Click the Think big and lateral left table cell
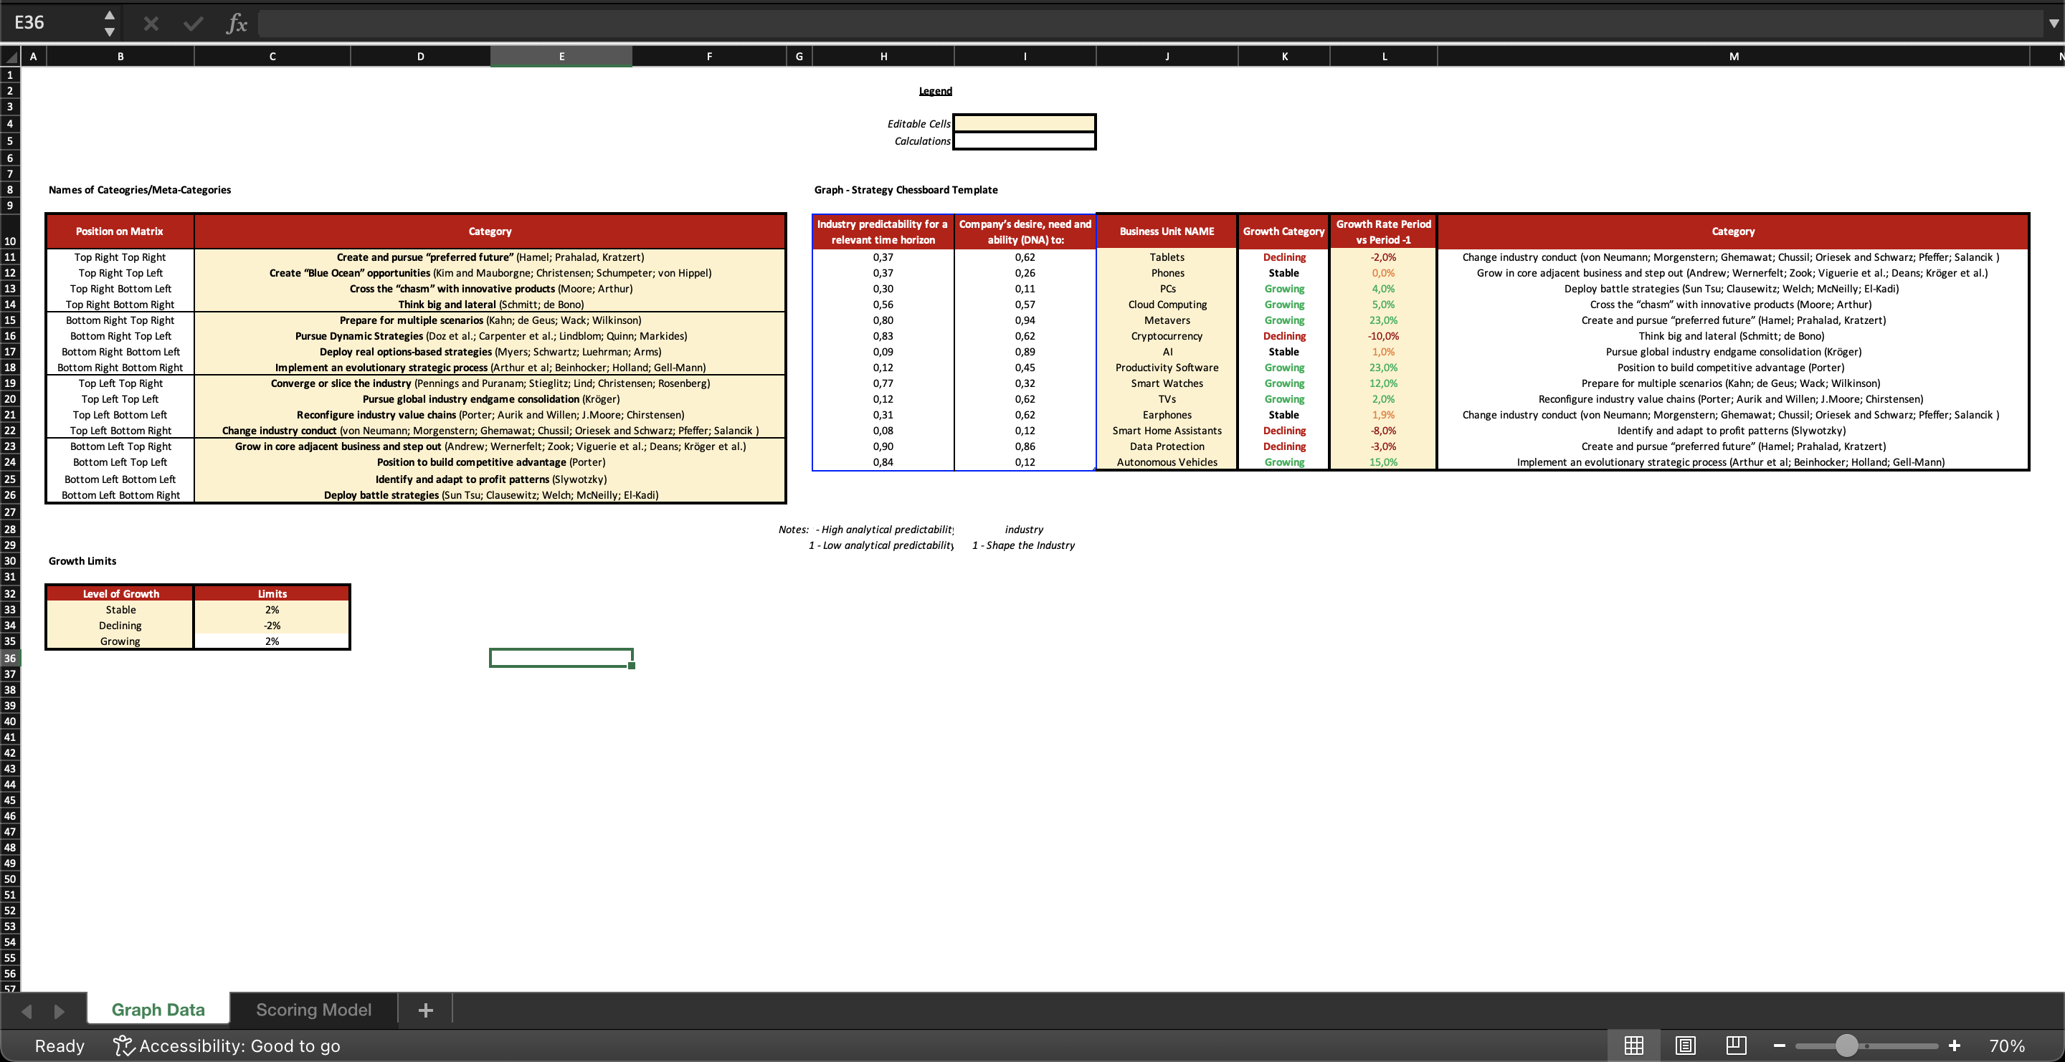2065x1062 pixels. click(490, 305)
